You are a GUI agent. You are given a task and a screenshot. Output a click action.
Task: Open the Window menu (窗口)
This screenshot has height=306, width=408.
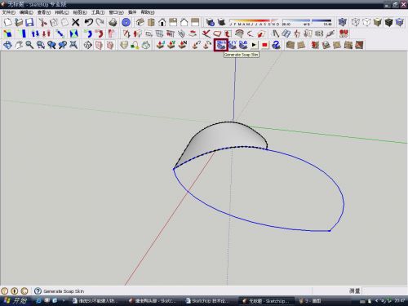pyautogui.click(x=116, y=12)
